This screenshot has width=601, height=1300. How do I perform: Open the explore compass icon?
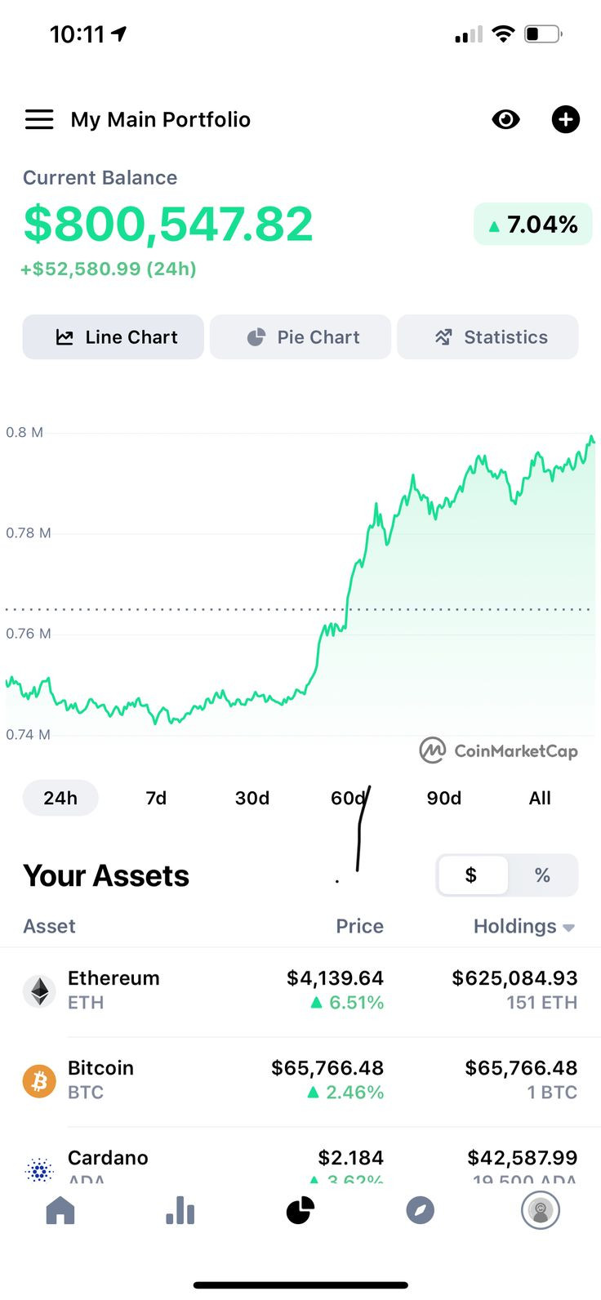click(421, 1210)
